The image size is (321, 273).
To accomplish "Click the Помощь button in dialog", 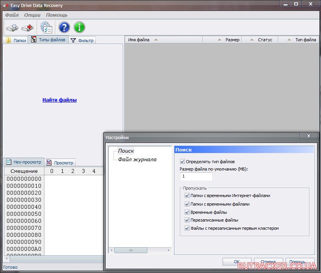I will (x=300, y=262).
